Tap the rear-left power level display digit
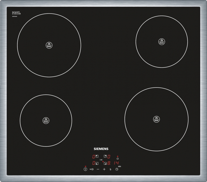This screenshot has height=182, width=207. 93,156
